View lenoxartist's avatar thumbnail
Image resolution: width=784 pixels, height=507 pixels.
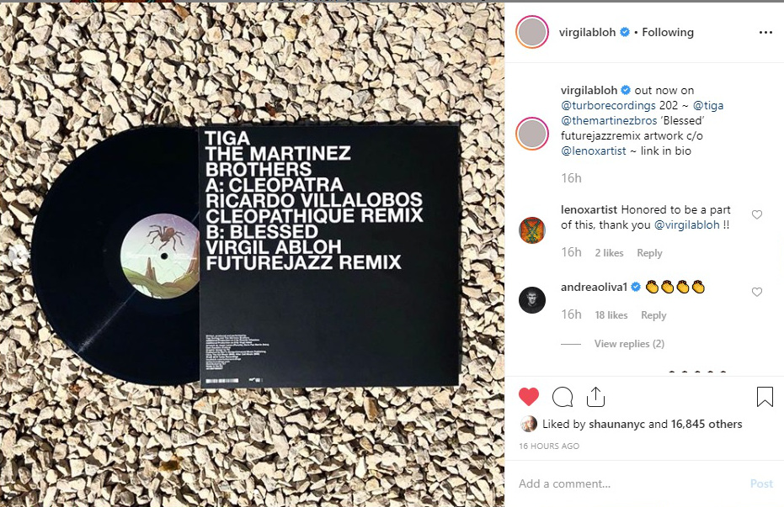pos(532,230)
